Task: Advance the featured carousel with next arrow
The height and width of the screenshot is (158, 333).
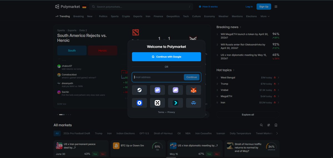Action: [206, 115]
